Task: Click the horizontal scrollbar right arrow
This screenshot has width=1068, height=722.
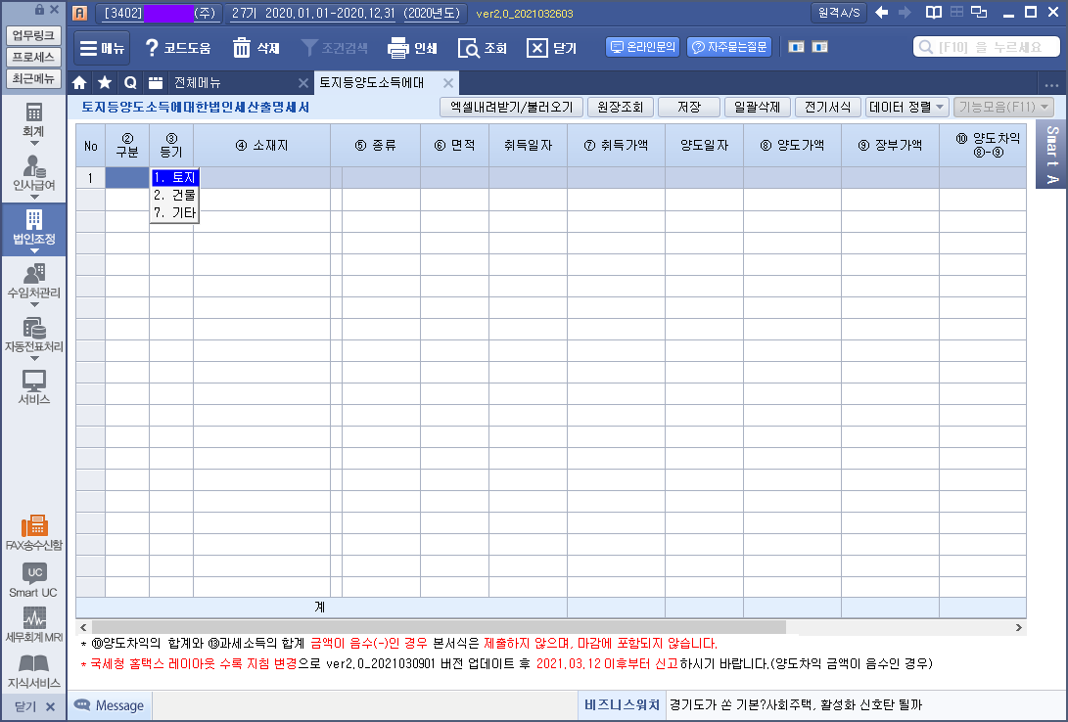Action: click(x=1019, y=627)
